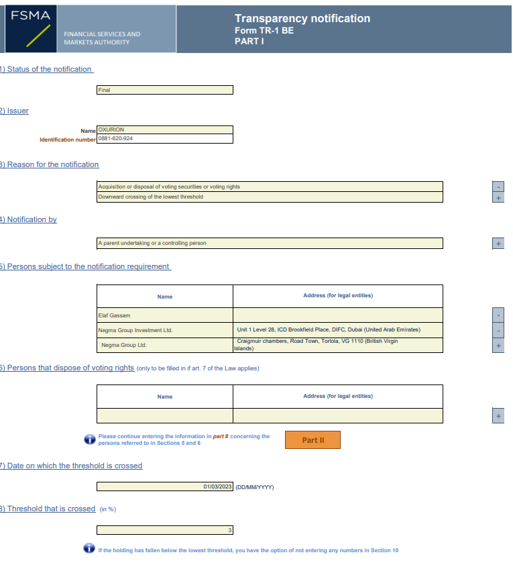Open Part II with the orange button

click(313, 440)
